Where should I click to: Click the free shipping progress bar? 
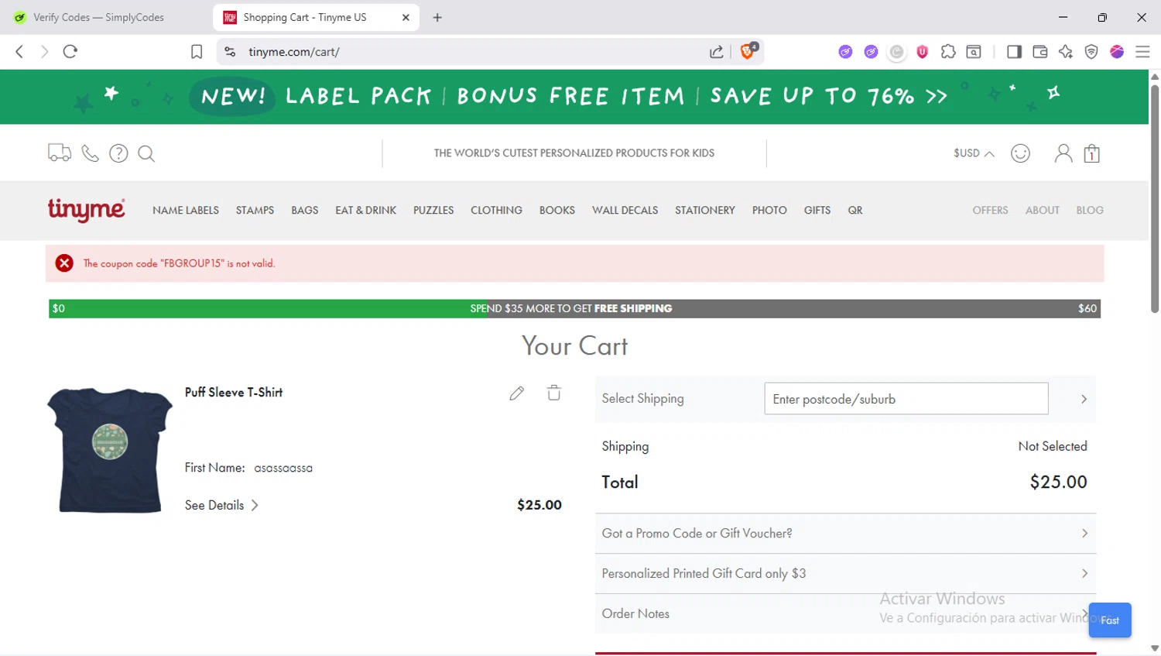[x=574, y=308]
